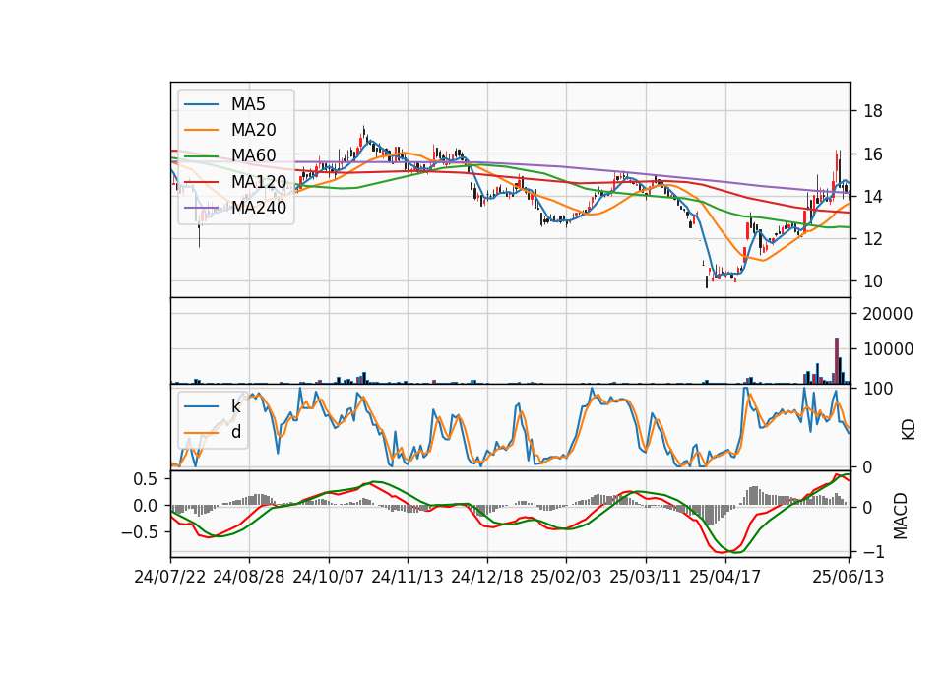Image resolution: width=945 pixels, height=679 pixels.
Task: Click the 24/10/07 date axis label
Action: pos(329,577)
